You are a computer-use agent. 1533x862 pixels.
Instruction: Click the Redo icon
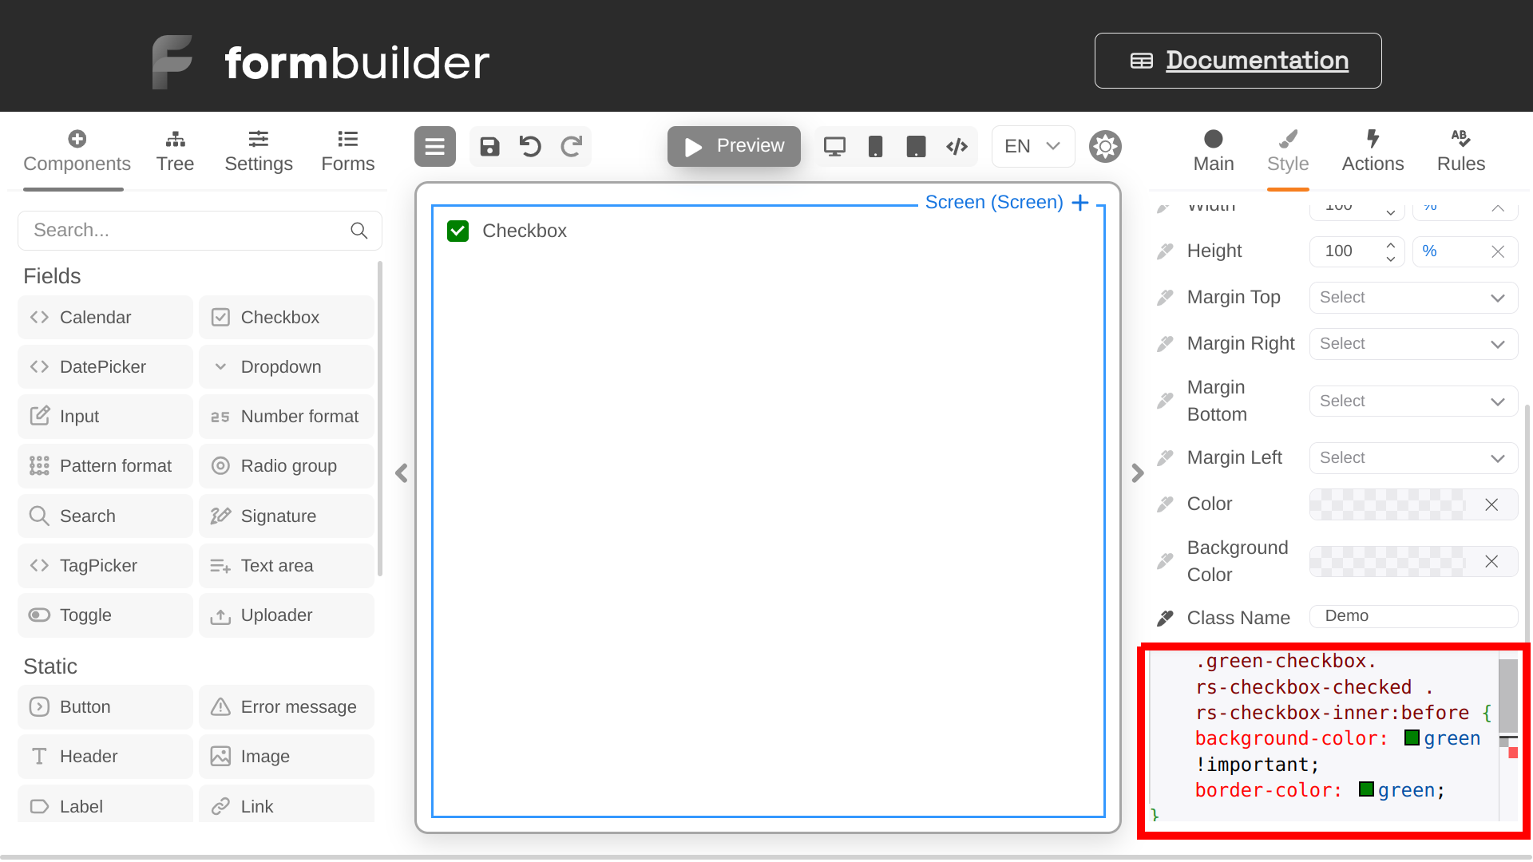pos(572,146)
